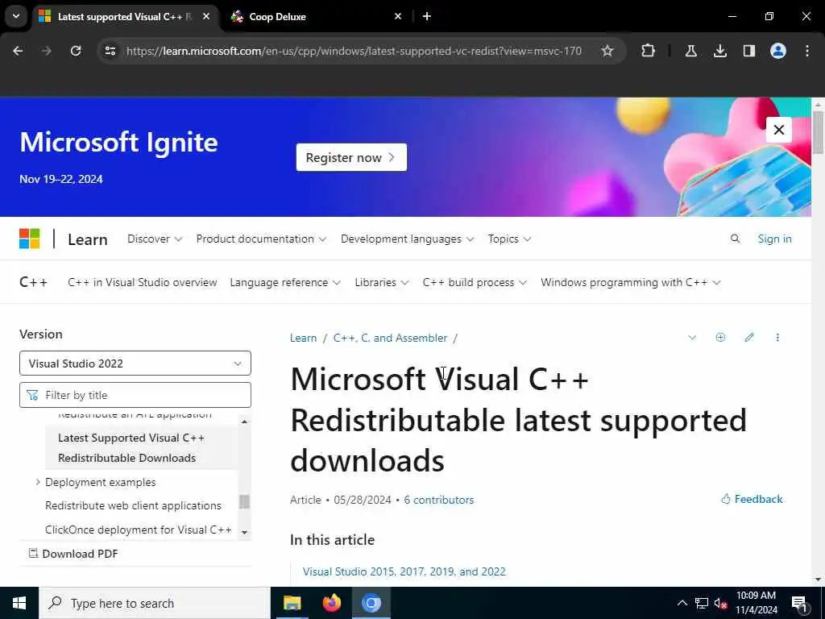Viewport: 825px width, 619px height.
Task: Click the Register now button
Action: 351,157
